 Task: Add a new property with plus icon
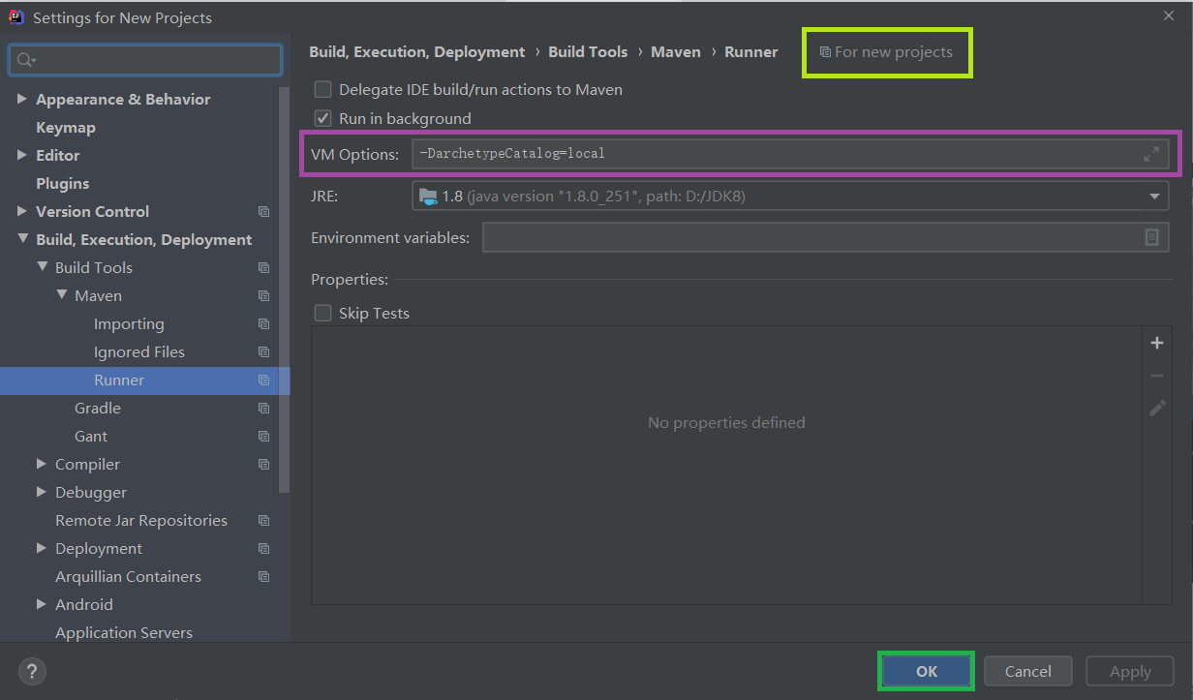tap(1156, 343)
